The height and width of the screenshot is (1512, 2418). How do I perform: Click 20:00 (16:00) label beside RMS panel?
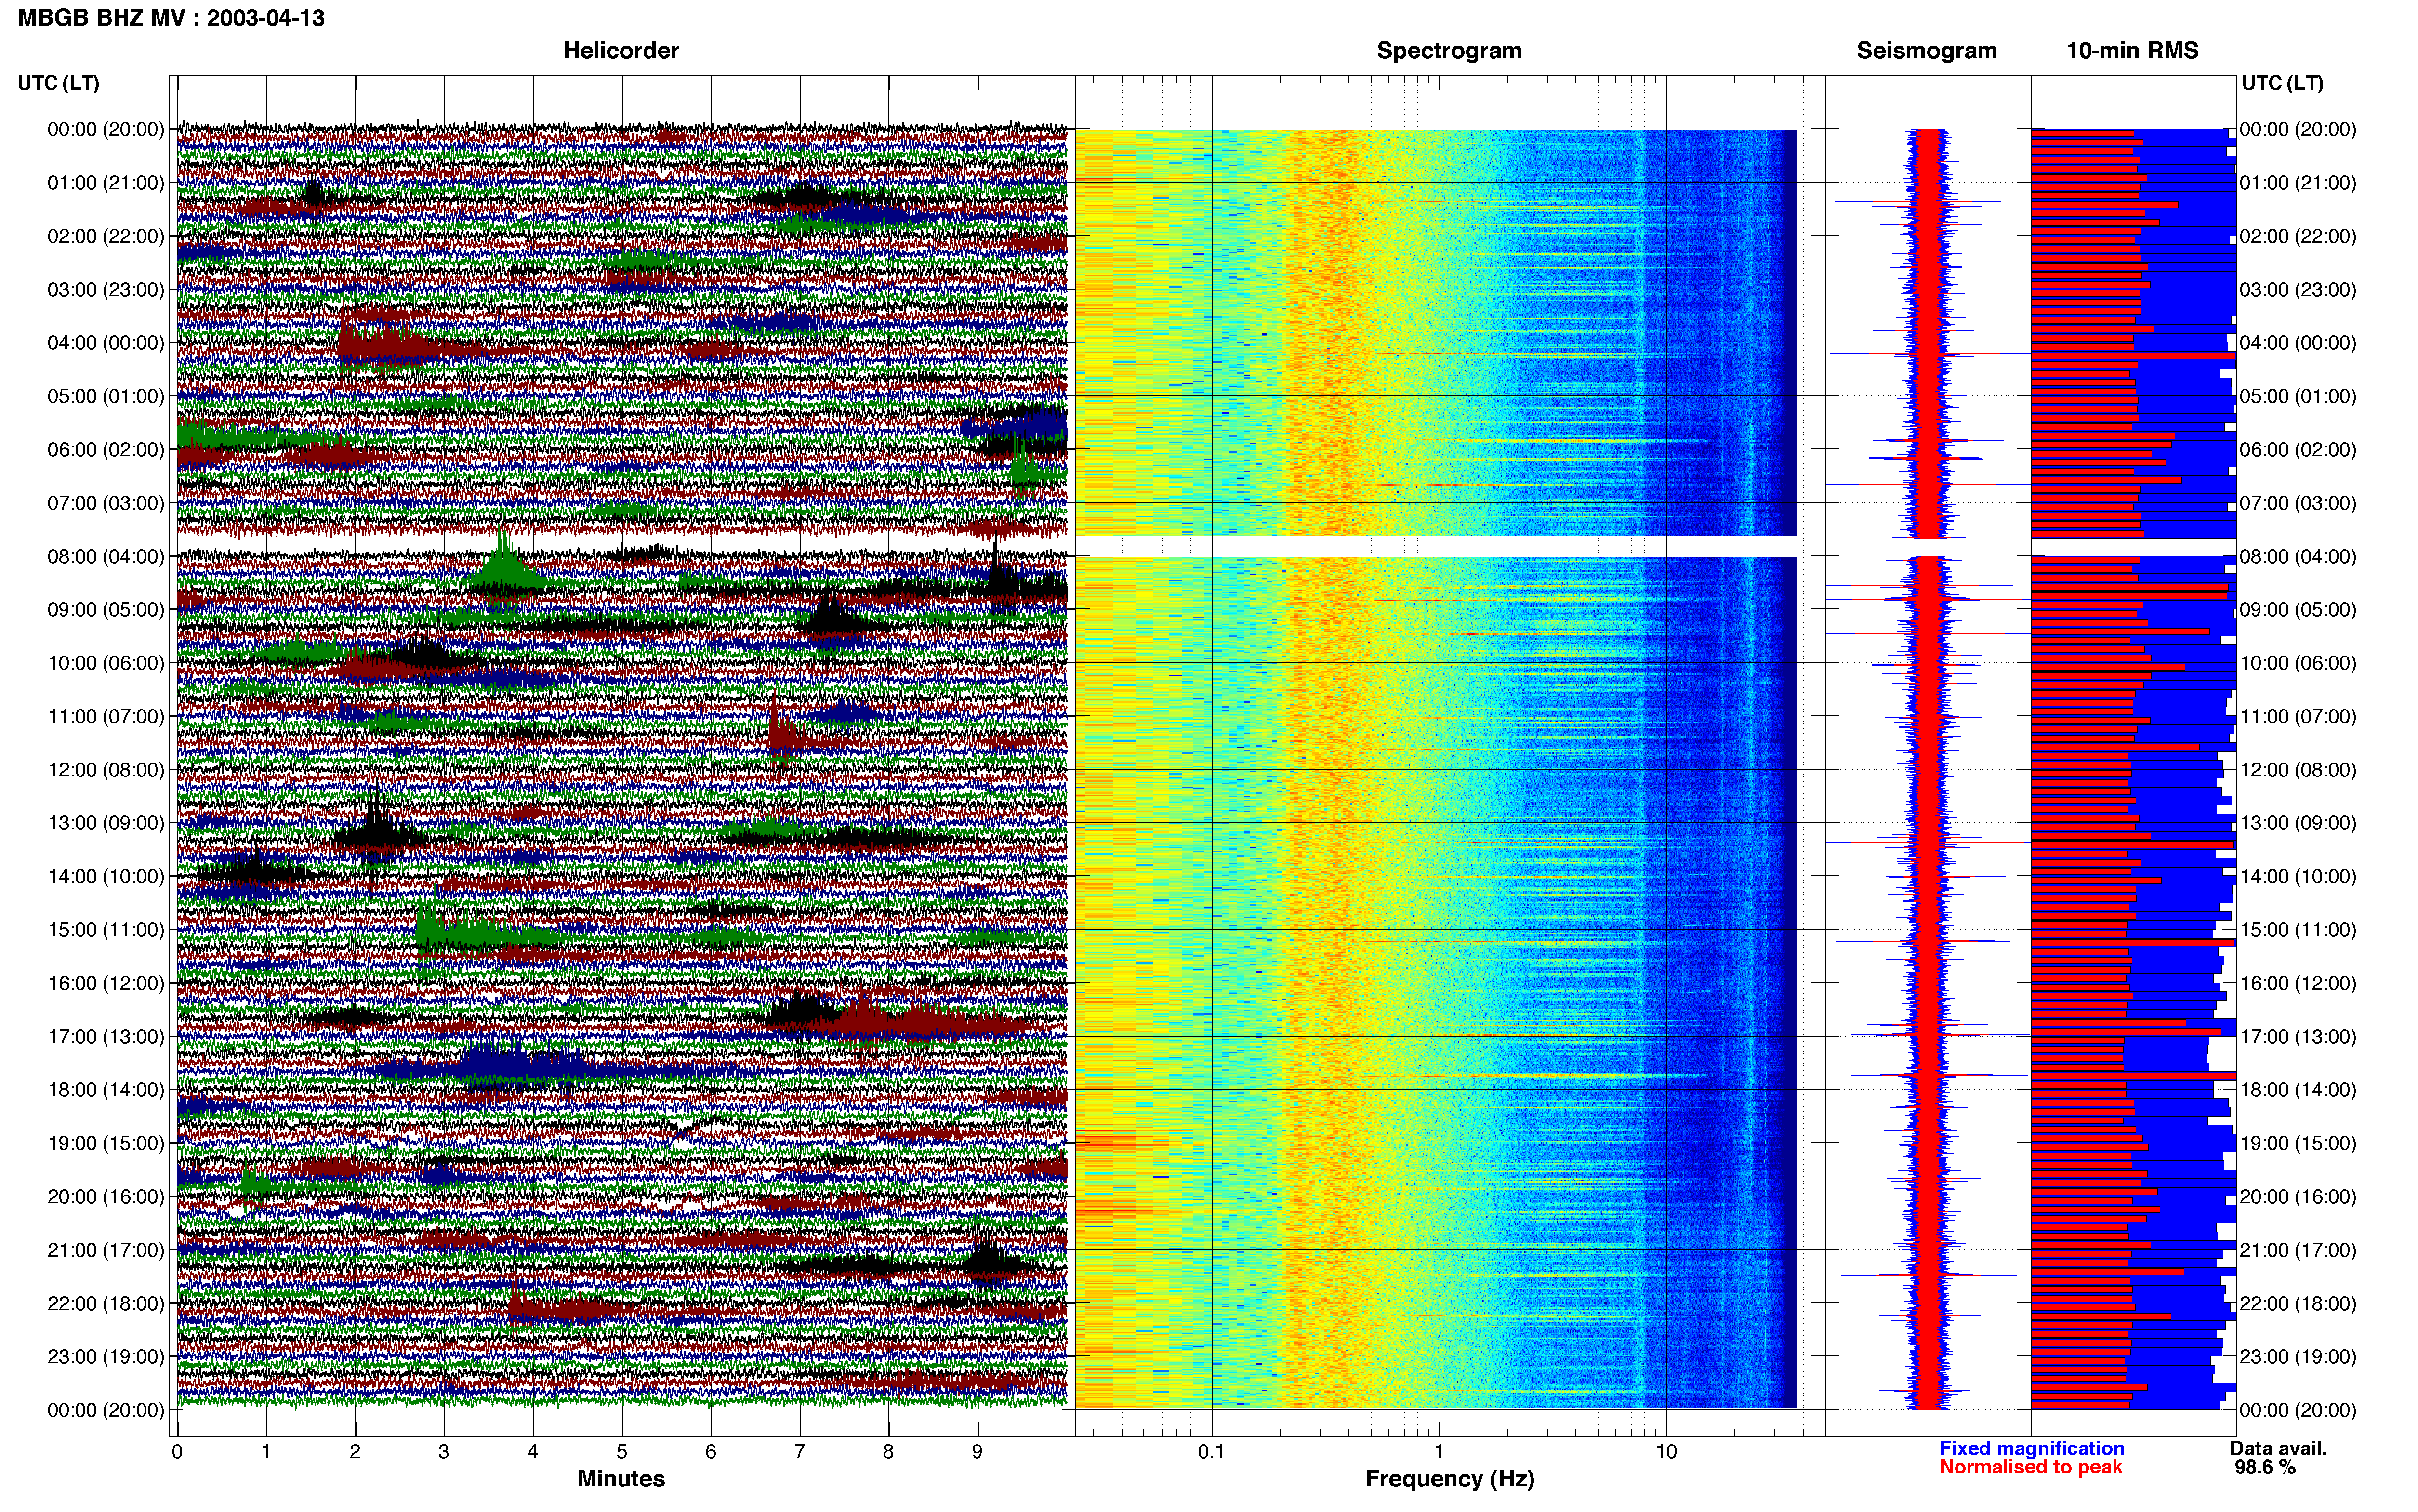click(2298, 1197)
